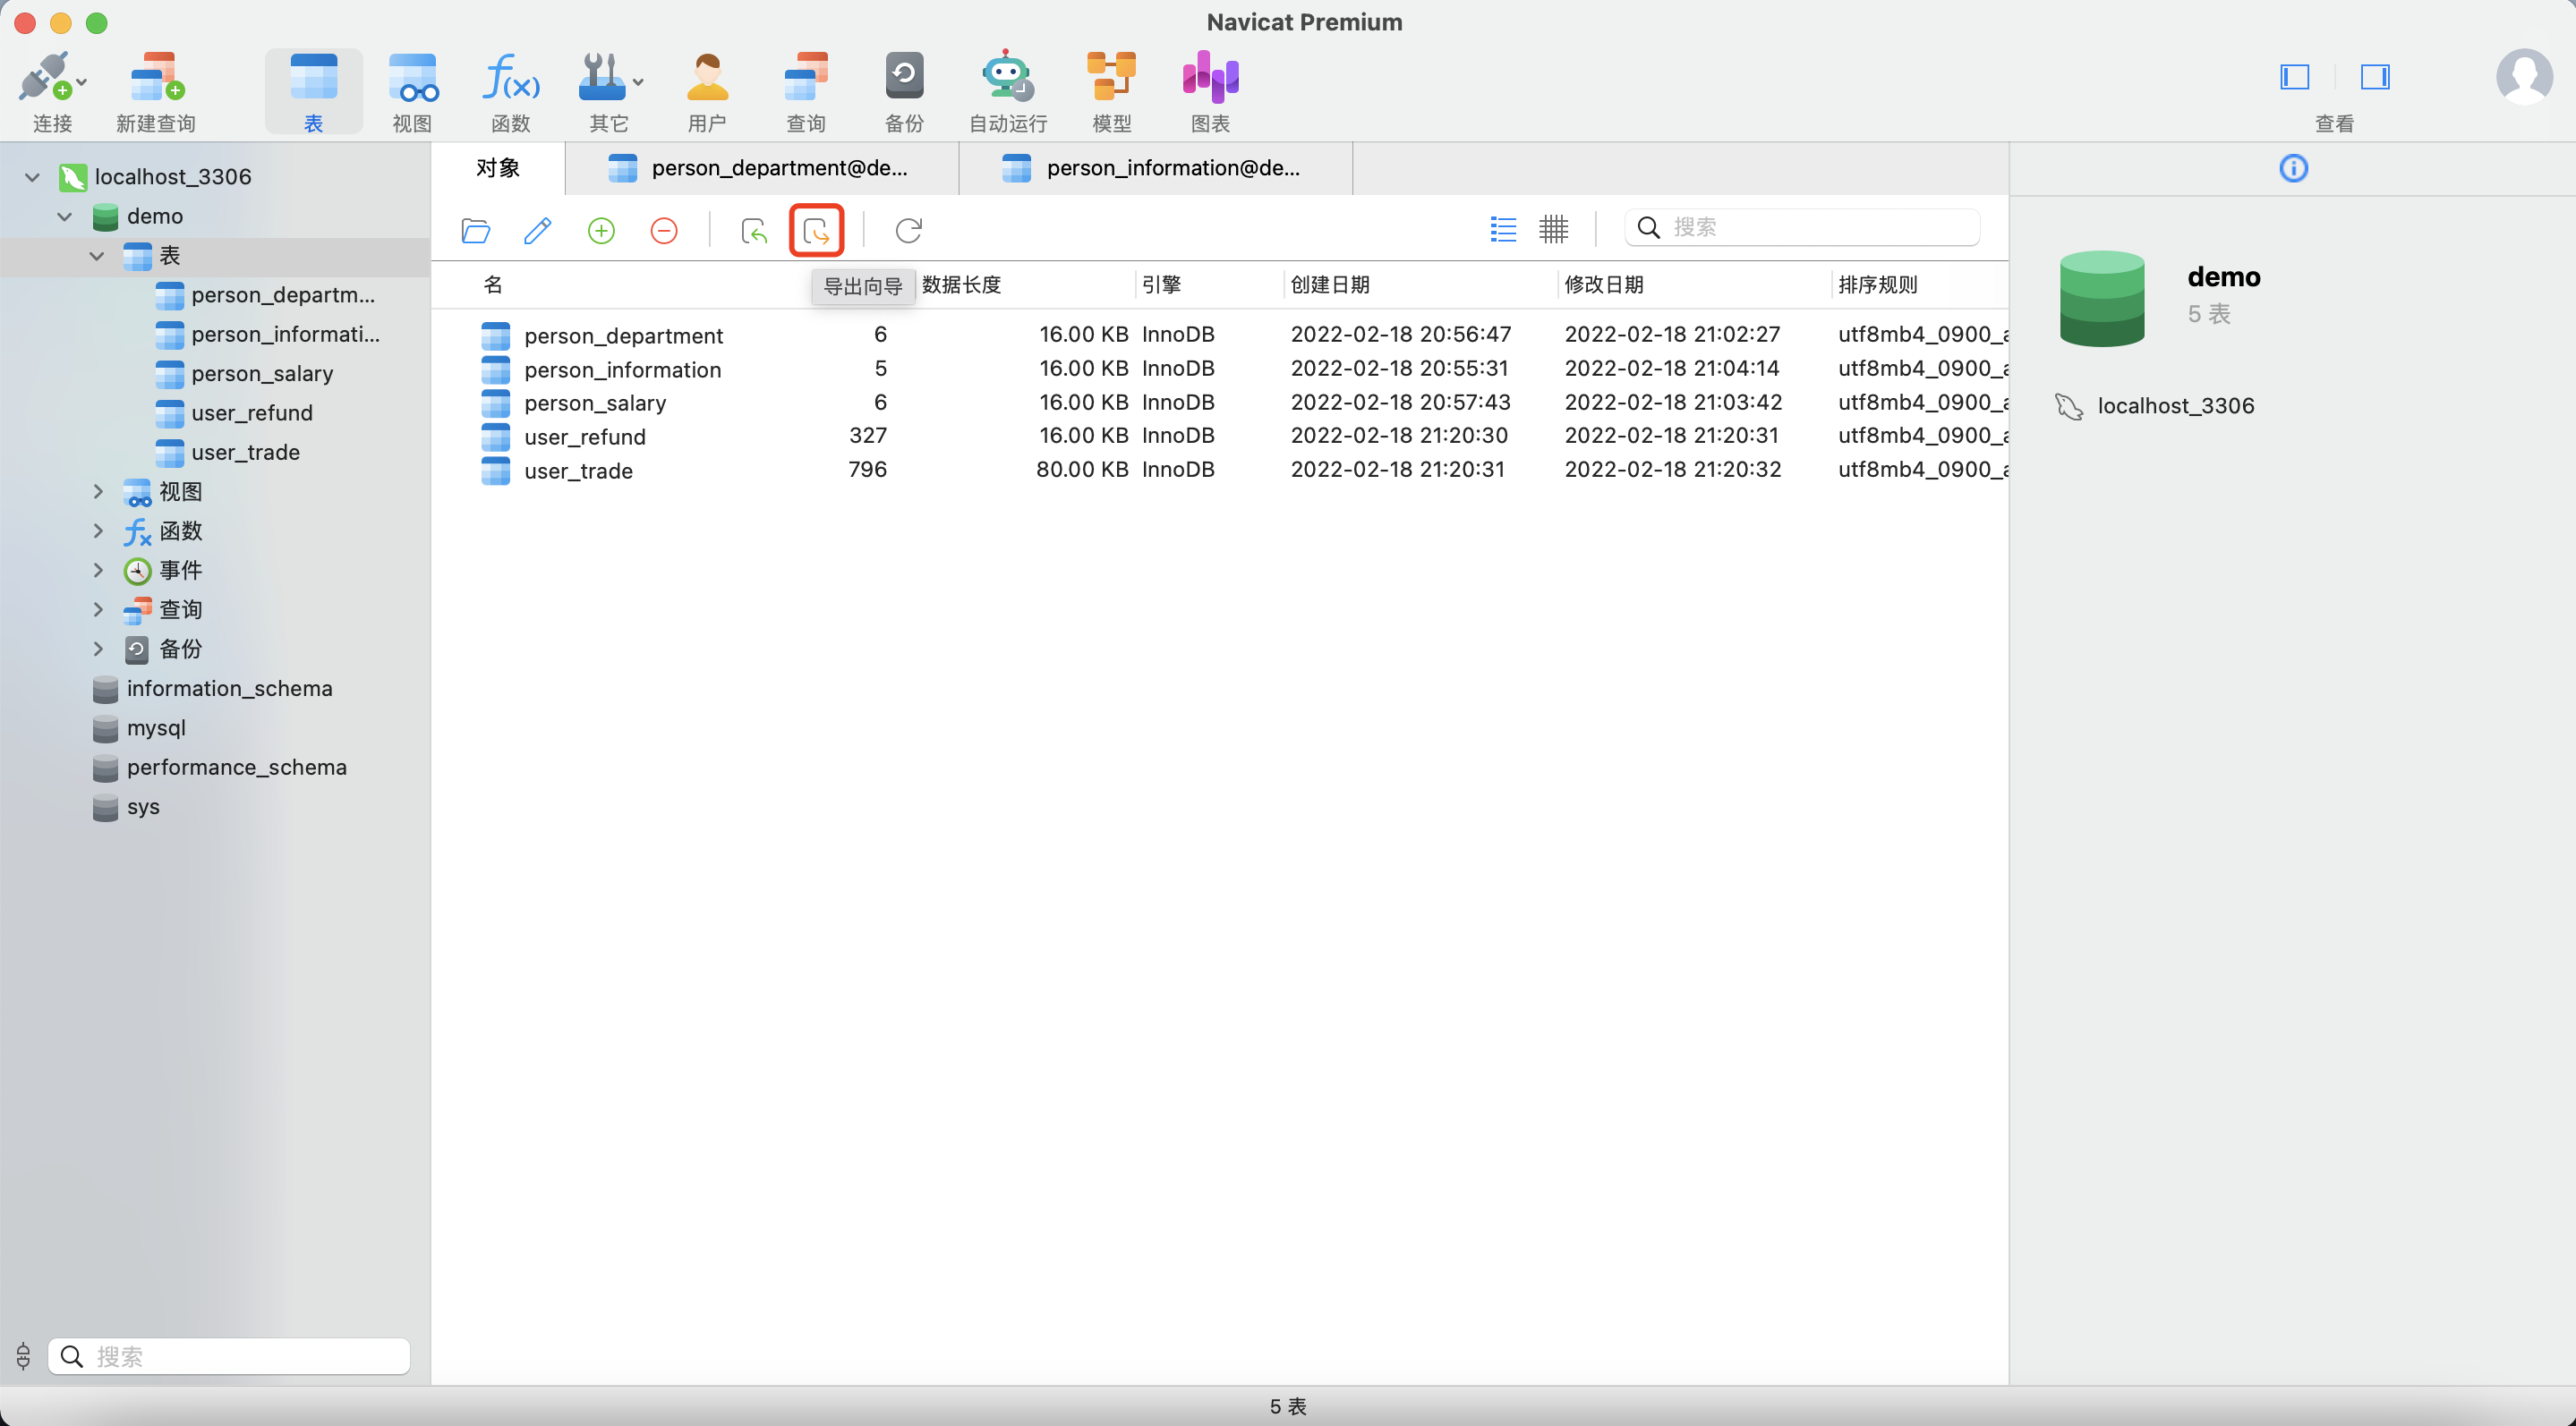Click the filter icon beside sidebar search
Viewport: 2576px width, 1426px height.
[x=23, y=1356]
